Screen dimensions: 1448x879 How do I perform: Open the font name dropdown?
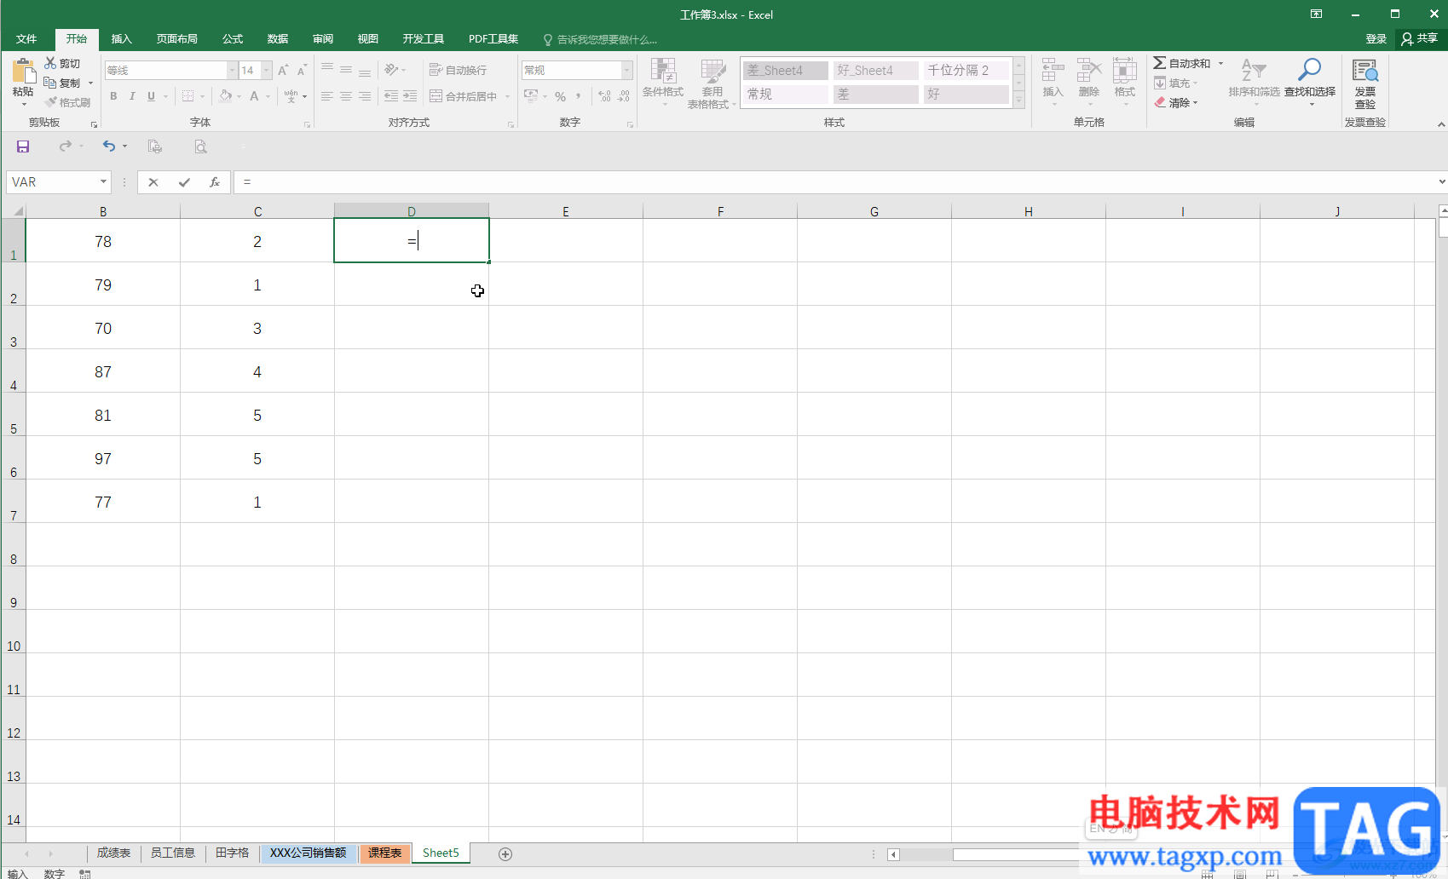232,70
